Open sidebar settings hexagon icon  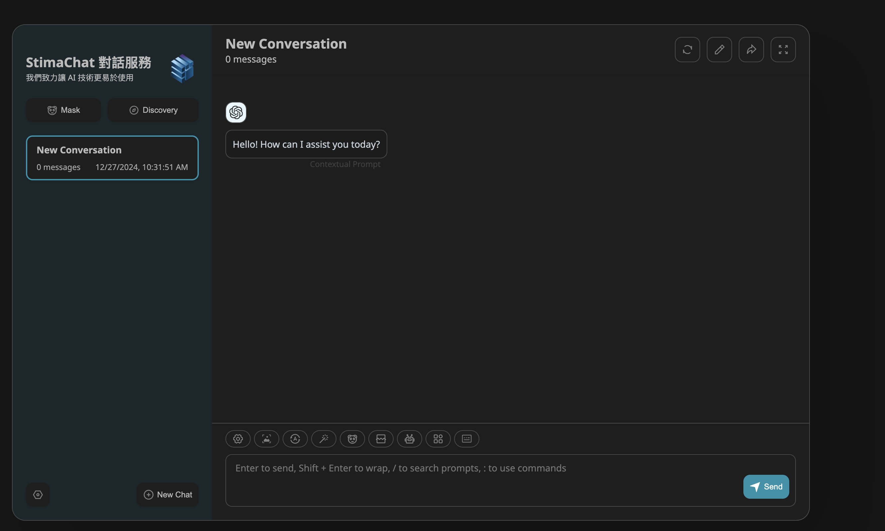38,494
